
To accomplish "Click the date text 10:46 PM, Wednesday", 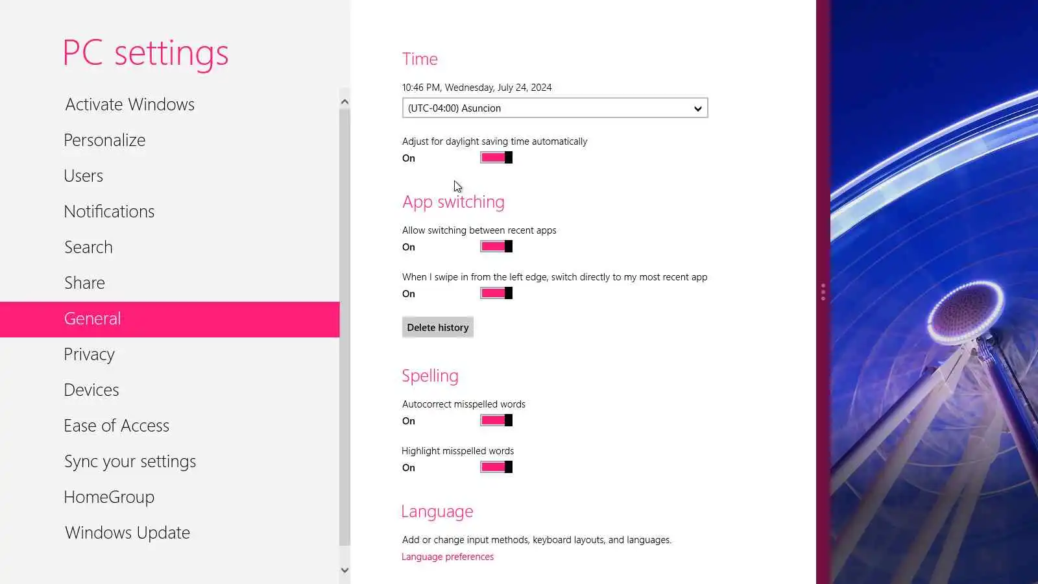I will point(477,88).
